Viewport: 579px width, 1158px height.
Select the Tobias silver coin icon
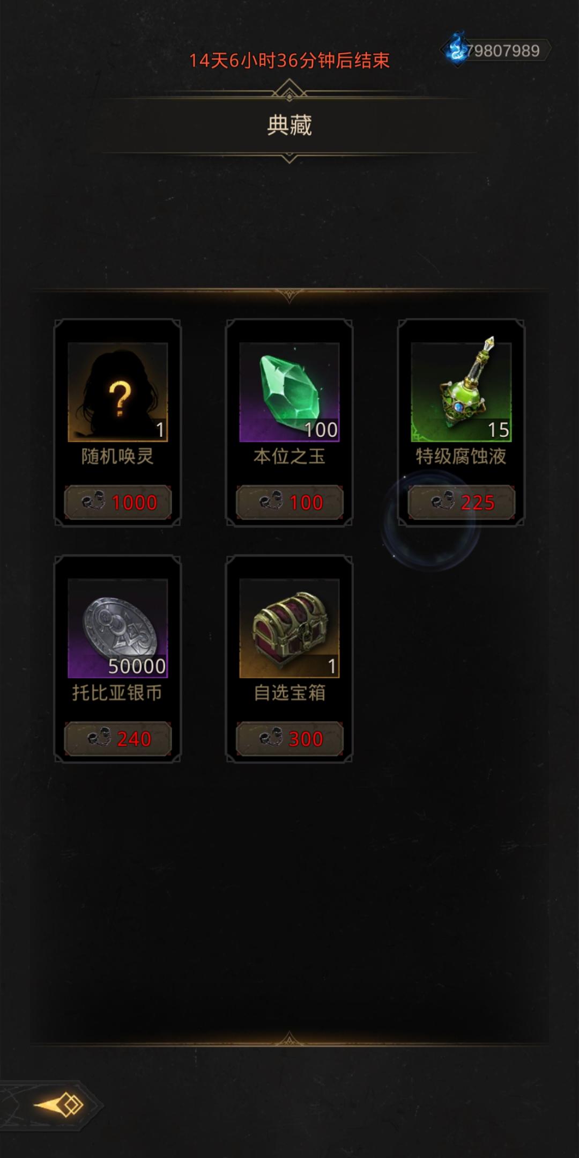click(118, 628)
